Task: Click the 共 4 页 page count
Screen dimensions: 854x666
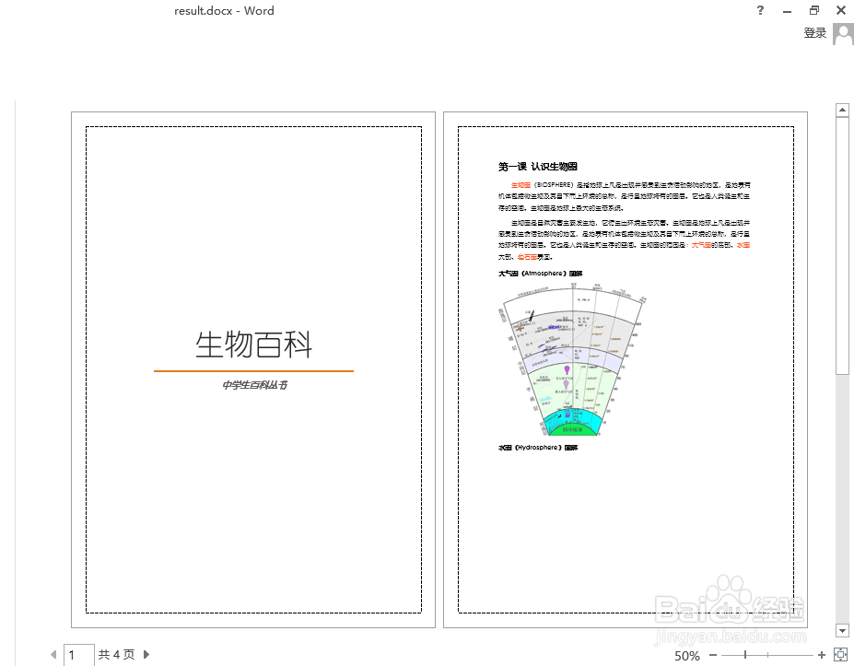Action: click(117, 655)
